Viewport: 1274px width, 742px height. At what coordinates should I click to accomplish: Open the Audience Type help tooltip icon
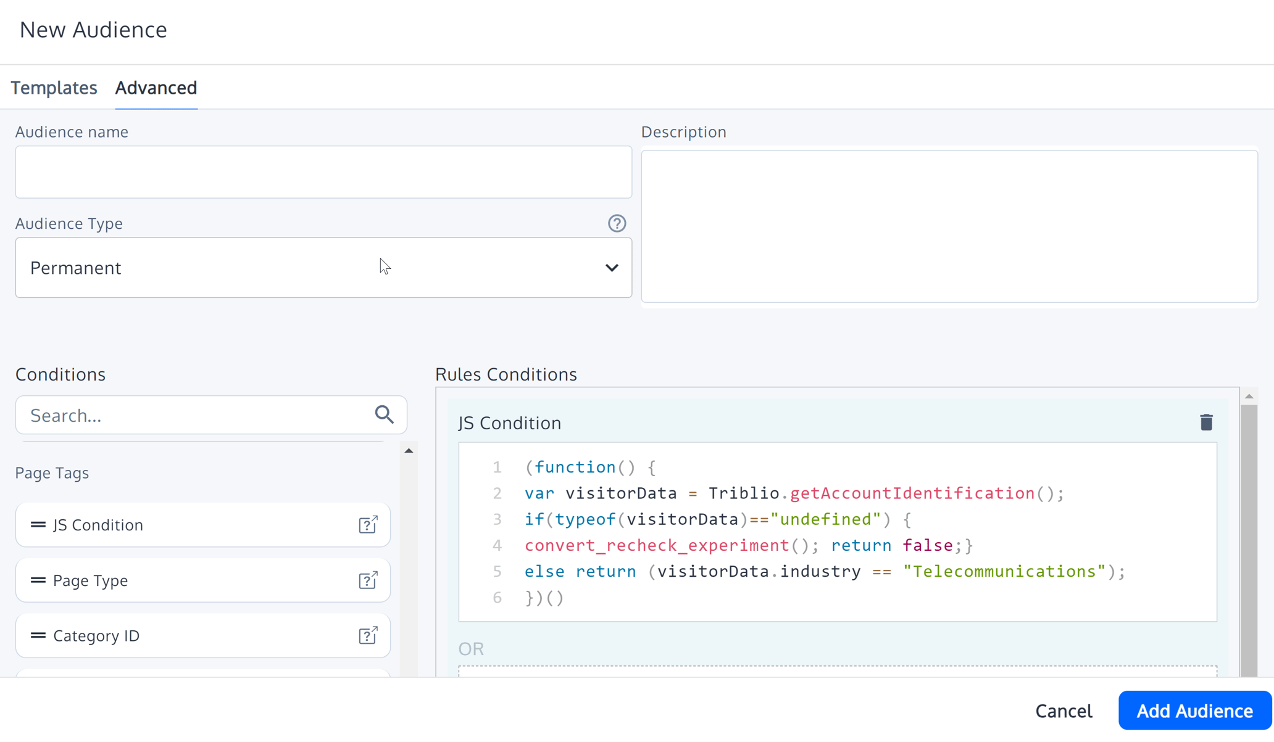[617, 223]
